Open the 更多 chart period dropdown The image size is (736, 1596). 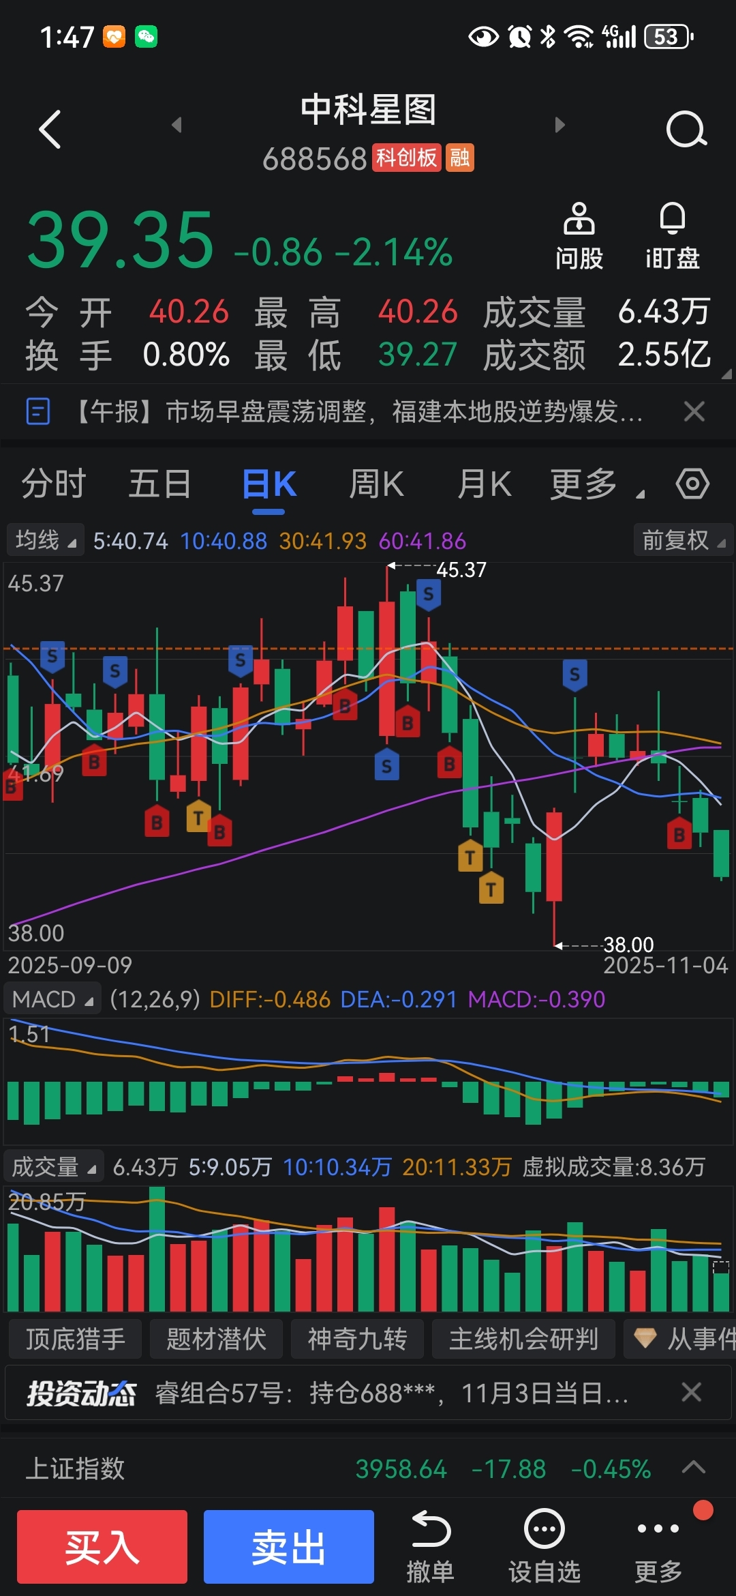(x=597, y=484)
